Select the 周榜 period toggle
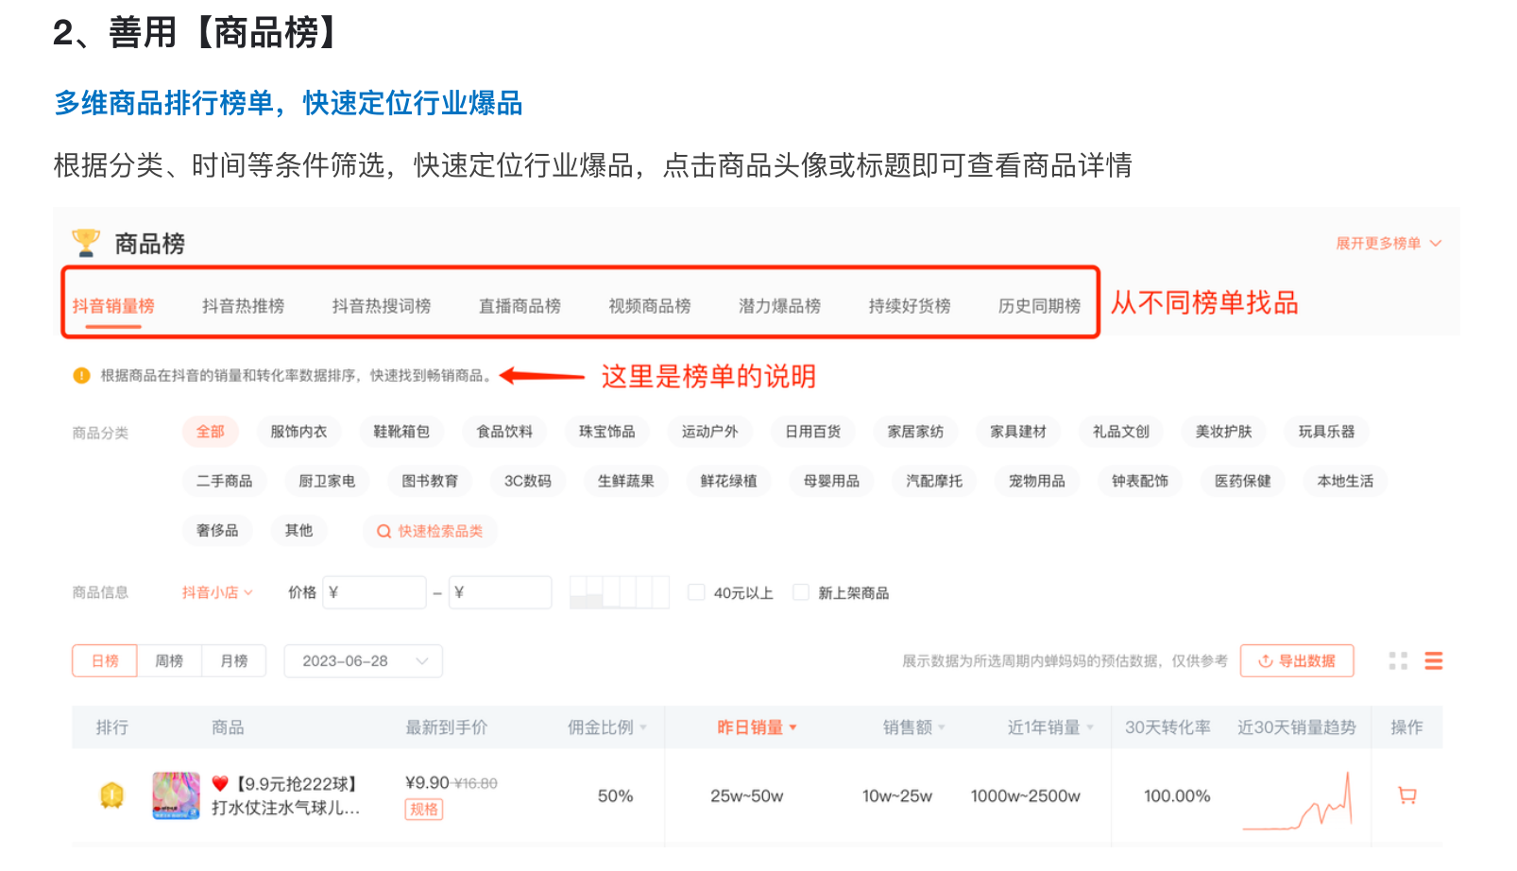The image size is (1517, 871). (169, 661)
